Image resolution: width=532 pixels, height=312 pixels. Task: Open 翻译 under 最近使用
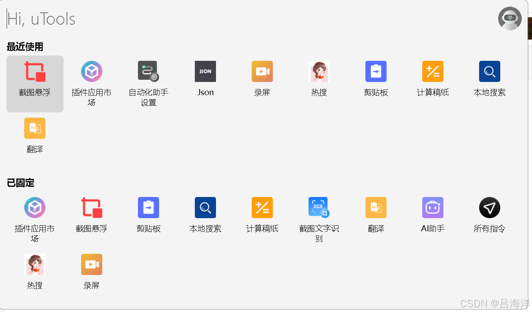tap(35, 136)
